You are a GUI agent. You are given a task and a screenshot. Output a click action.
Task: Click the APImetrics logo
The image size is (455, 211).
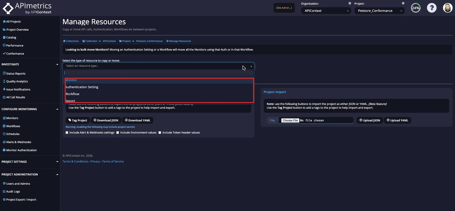coord(27,8)
